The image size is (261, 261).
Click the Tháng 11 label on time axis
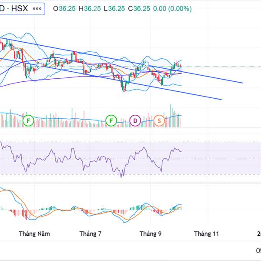(207, 234)
